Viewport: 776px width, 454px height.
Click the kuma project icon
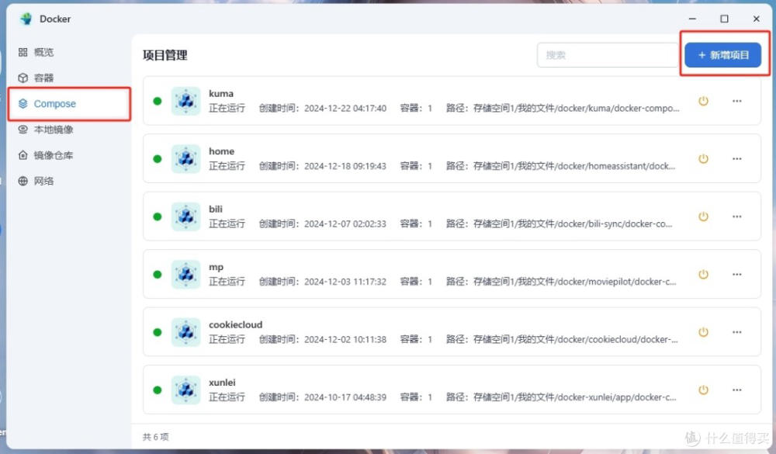click(x=185, y=101)
